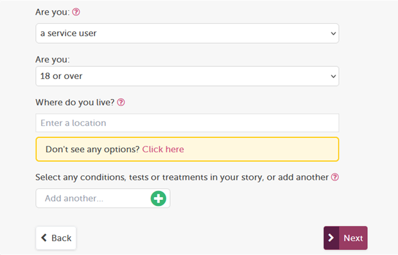Viewport: 398px width, 255px height.
Task: Open the 'a service user' dropdown
Action: (187, 33)
